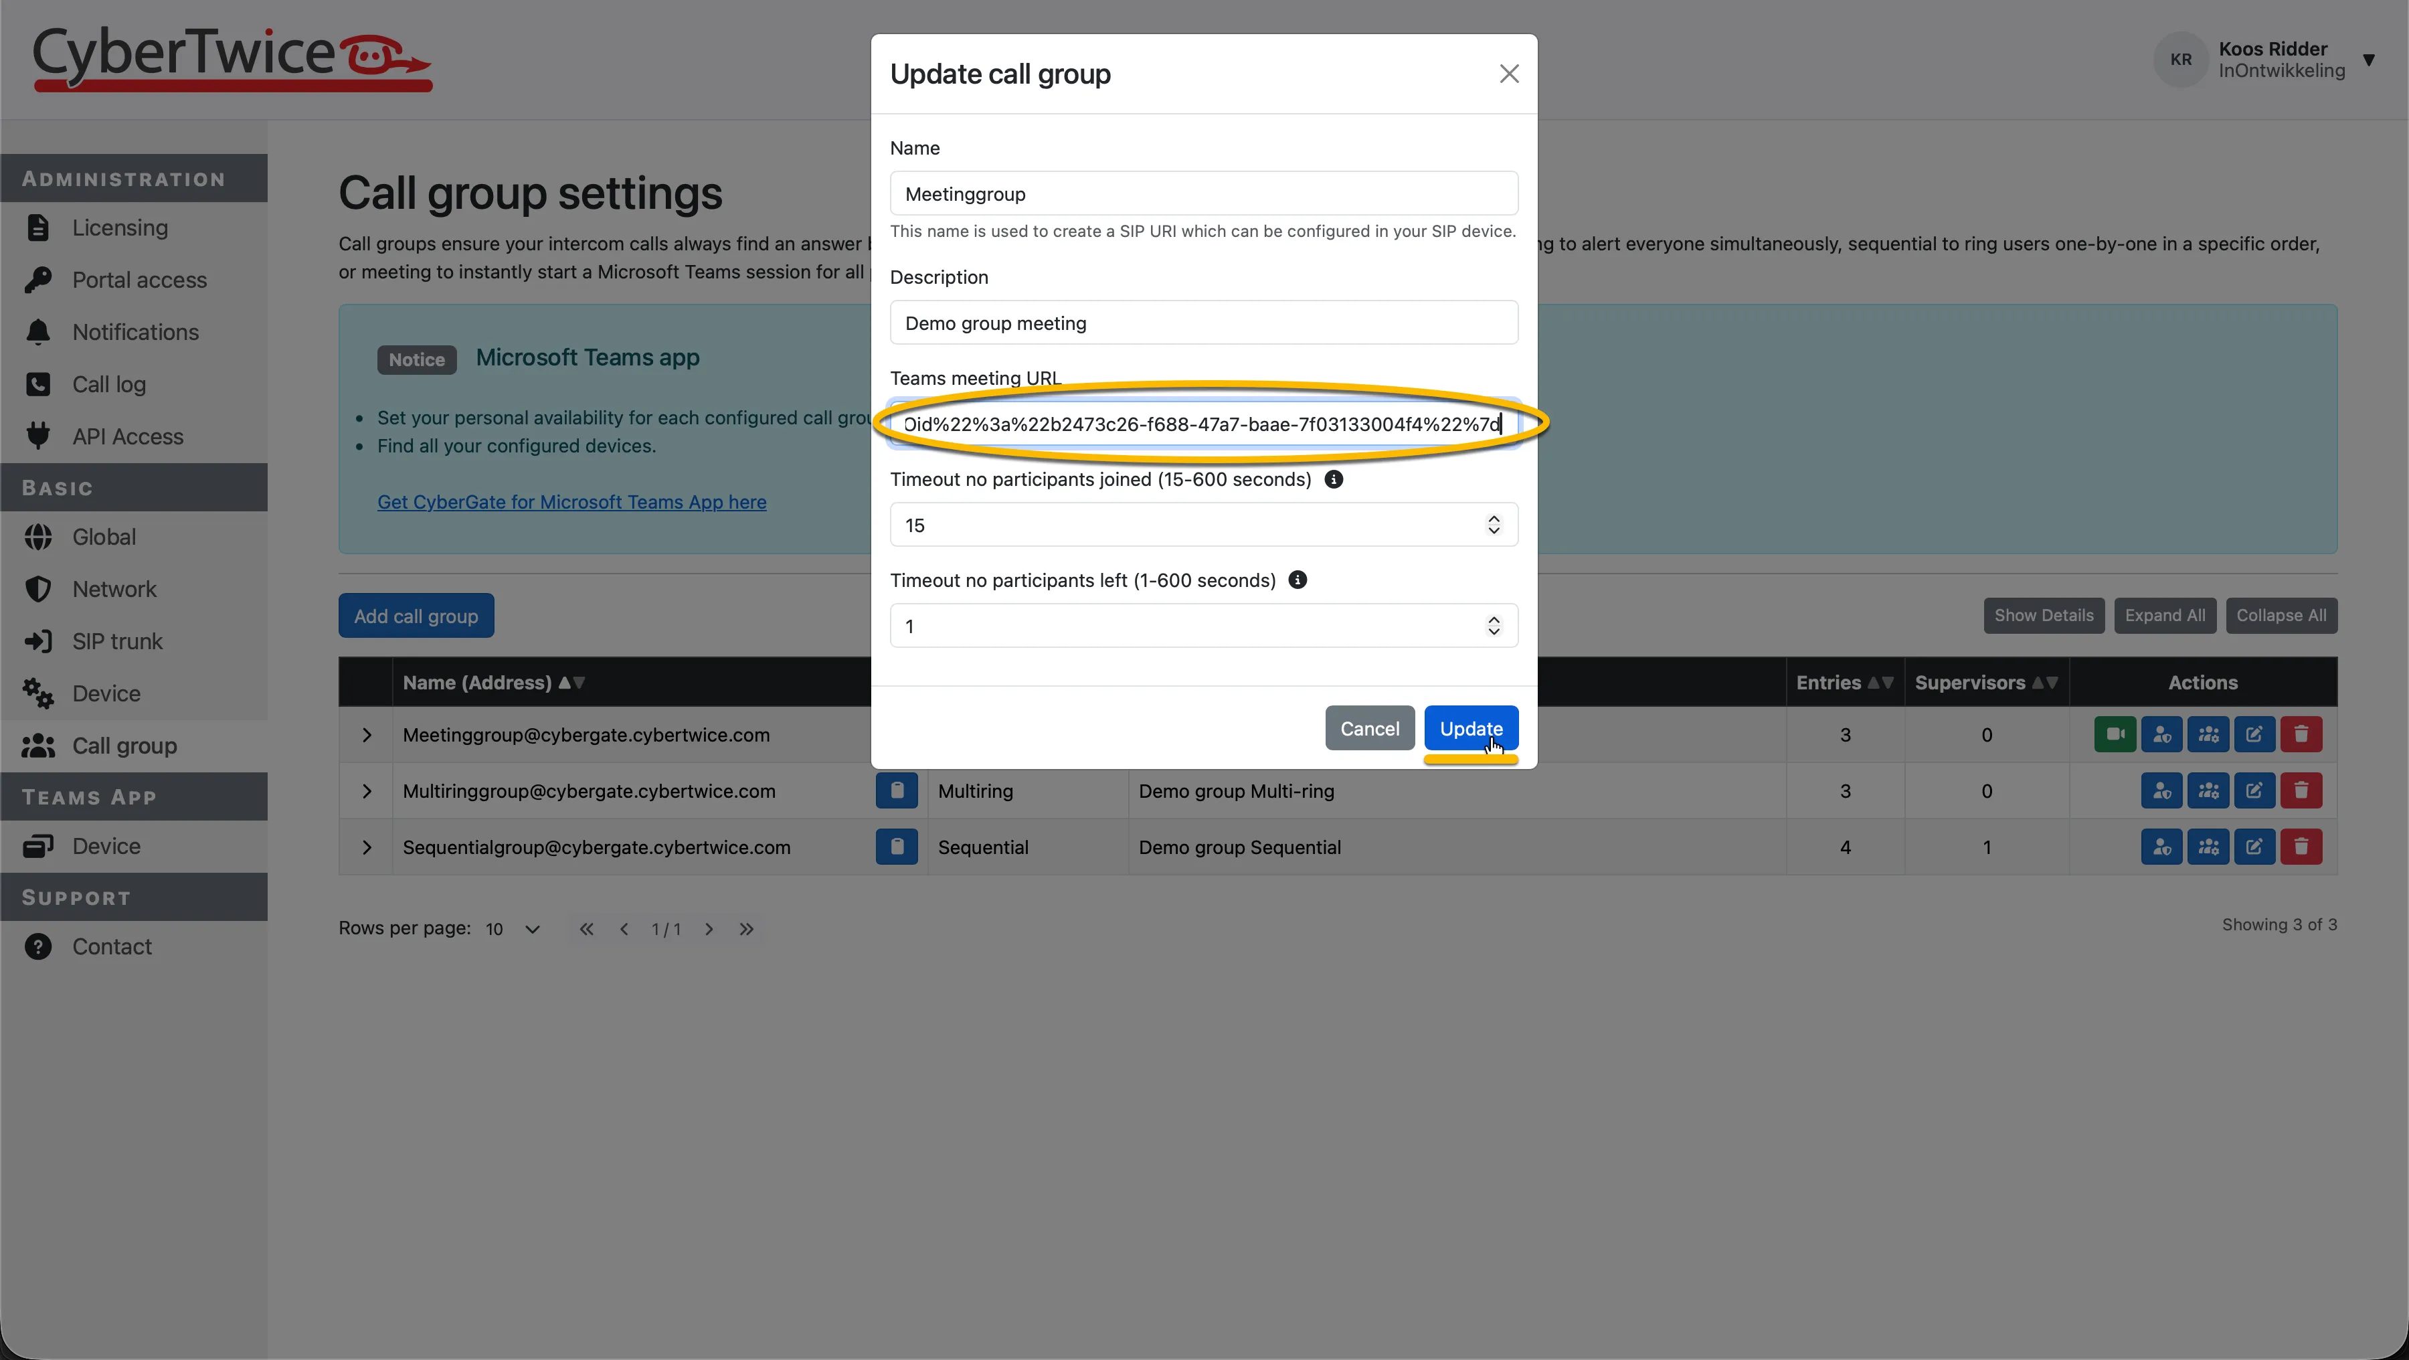
Task: Edit the Multiringgroup call group
Action: (2254, 790)
